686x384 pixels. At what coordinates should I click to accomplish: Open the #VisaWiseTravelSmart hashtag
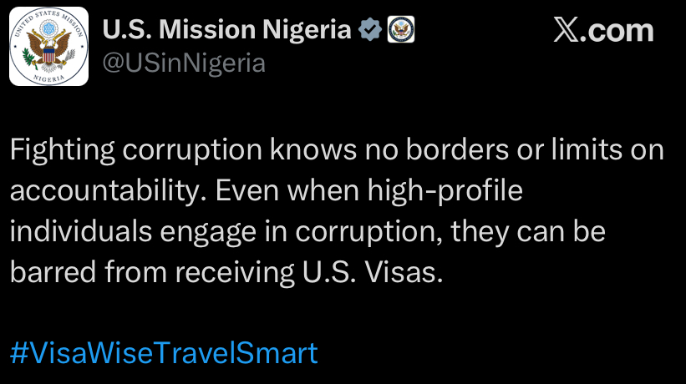point(164,352)
